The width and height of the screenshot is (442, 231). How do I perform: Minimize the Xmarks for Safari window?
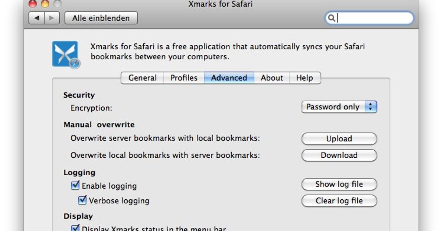pos(45,4)
